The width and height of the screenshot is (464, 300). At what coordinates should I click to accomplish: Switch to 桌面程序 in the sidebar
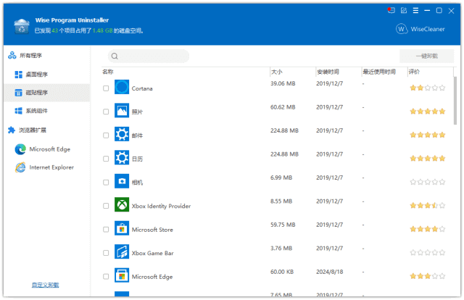point(36,75)
